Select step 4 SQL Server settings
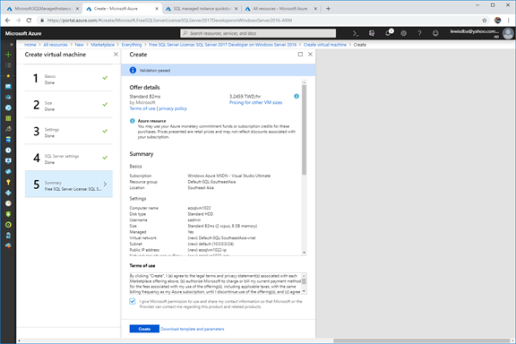Screen dimensions: 516x344 click(x=69, y=158)
